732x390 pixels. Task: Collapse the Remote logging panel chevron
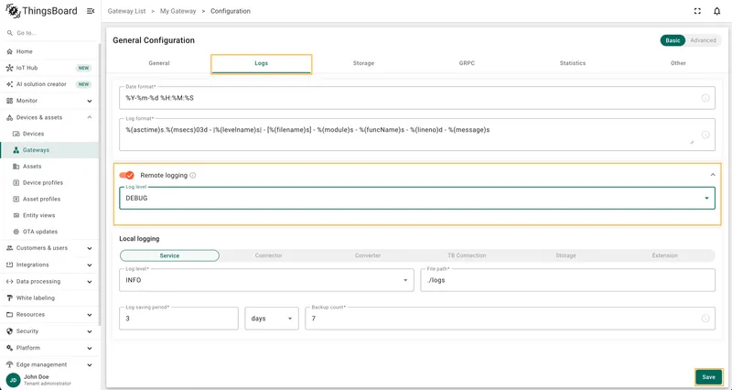[x=713, y=175]
